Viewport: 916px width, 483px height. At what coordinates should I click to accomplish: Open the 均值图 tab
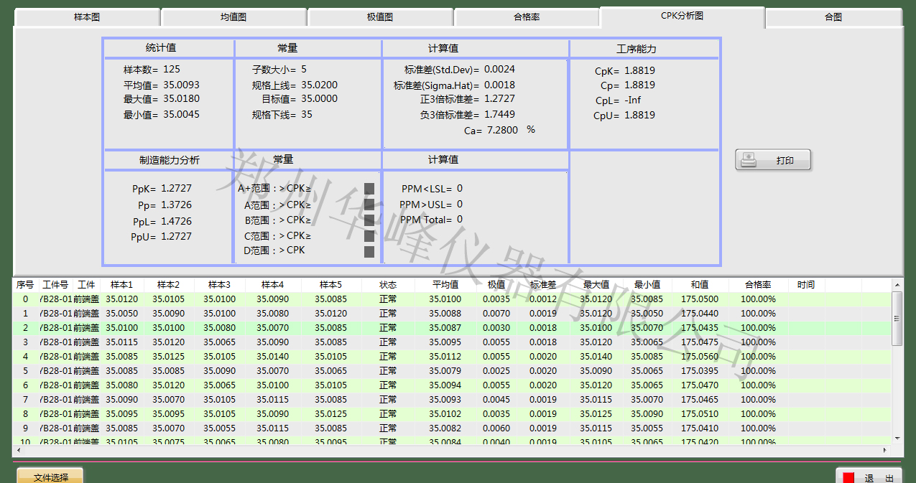pyautogui.click(x=233, y=17)
